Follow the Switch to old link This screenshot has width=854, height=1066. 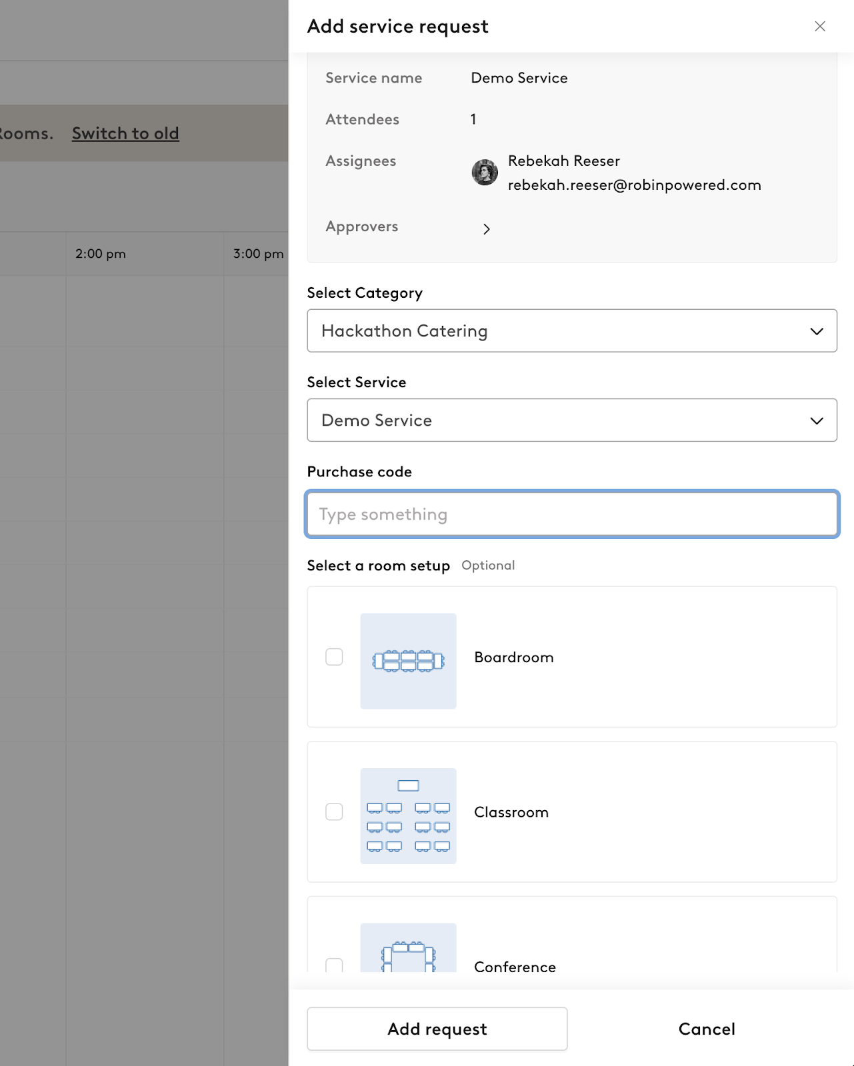pos(125,133)
